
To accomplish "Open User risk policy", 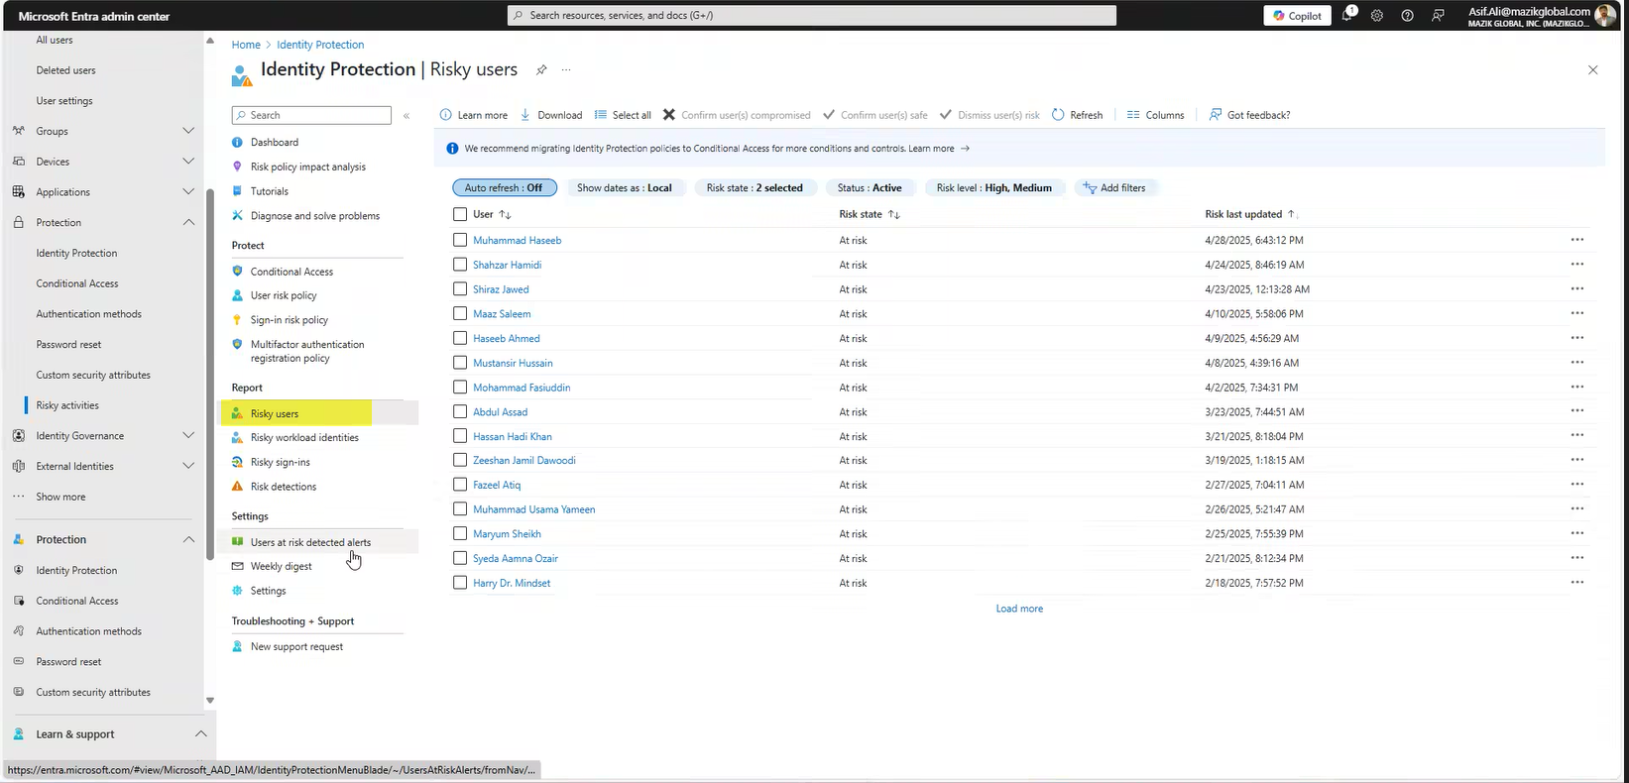I will point(283,295).
